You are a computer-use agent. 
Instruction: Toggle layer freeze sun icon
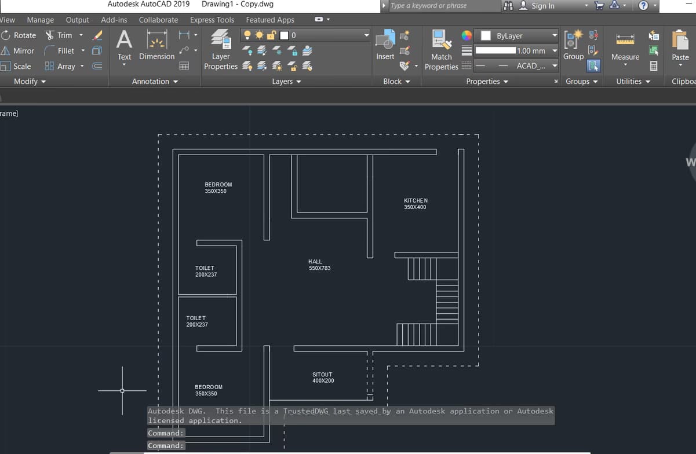pyautogui.click(x=259, y=35)
